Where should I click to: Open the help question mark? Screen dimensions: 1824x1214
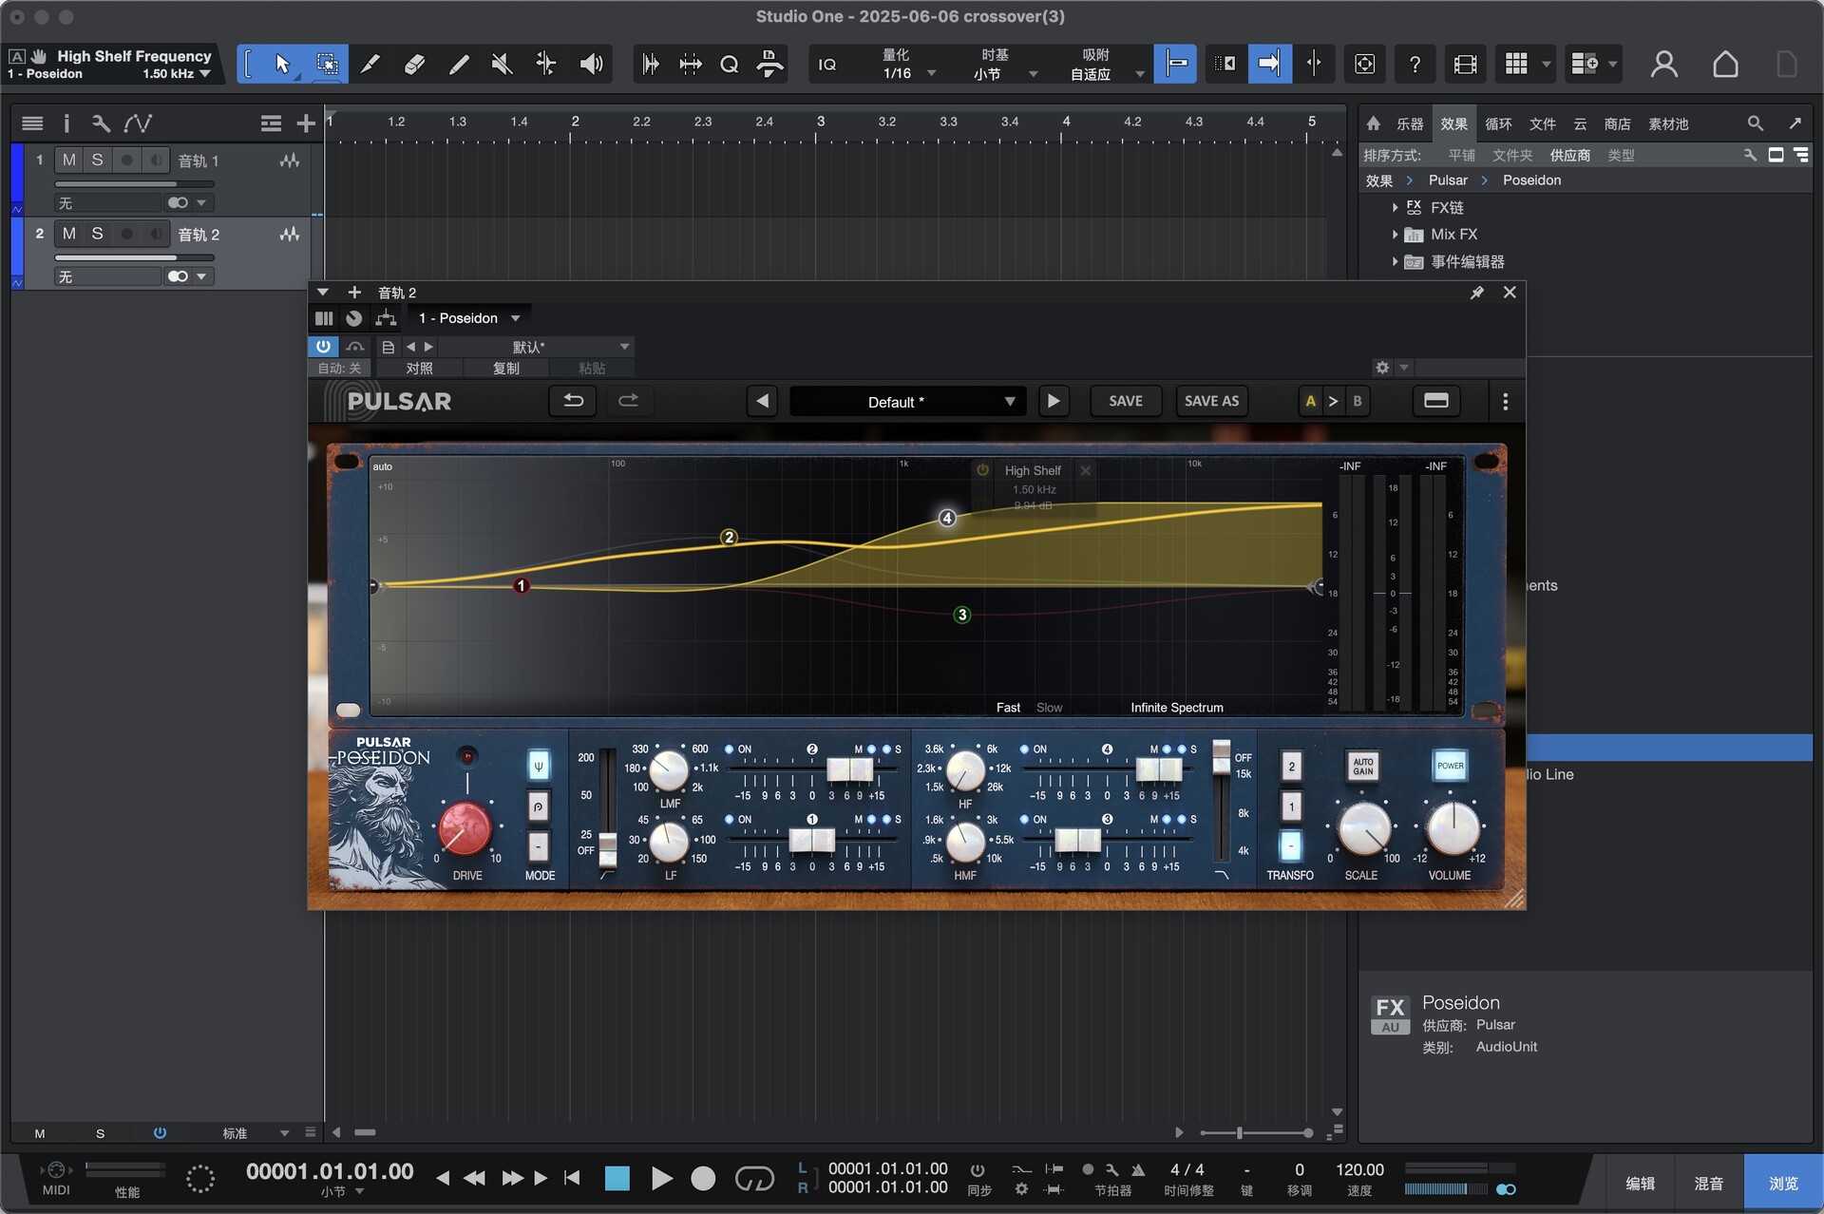[x=1415, y=64]
